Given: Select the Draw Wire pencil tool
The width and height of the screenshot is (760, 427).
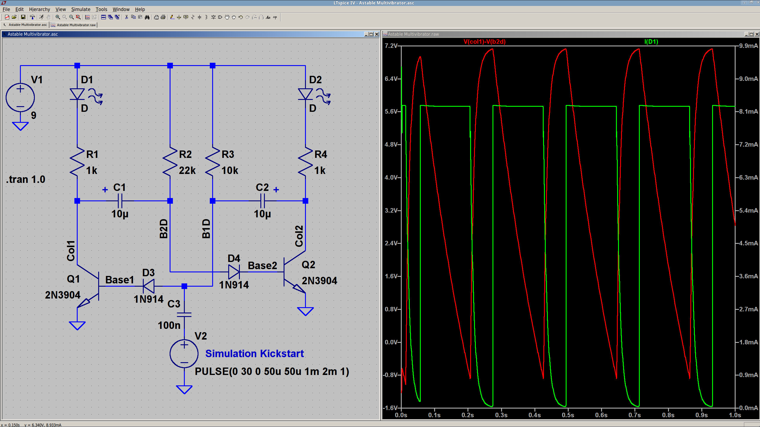Looking at the screenshot, I should [x=172, y=17].
